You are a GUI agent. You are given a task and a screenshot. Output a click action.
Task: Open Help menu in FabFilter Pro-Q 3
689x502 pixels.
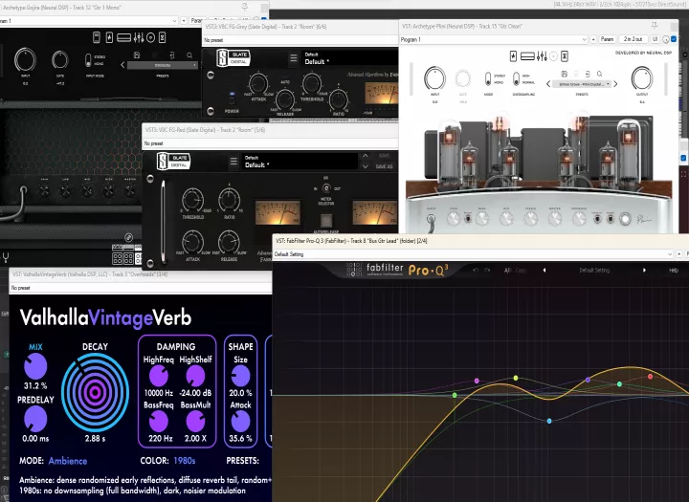pos(674,270)
